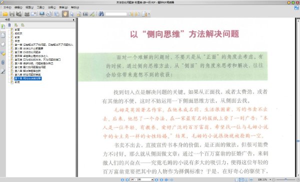Select the 第三章 bookmark
Image resolution: width=300 pixels, height=182 pixels.
(27, 52)
